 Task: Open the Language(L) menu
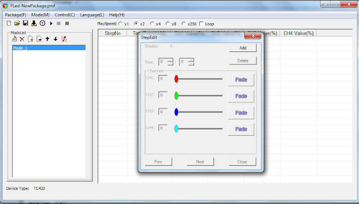[x=92, y=15]
